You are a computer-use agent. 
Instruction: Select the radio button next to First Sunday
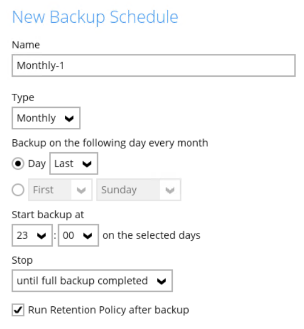[18, 190]
